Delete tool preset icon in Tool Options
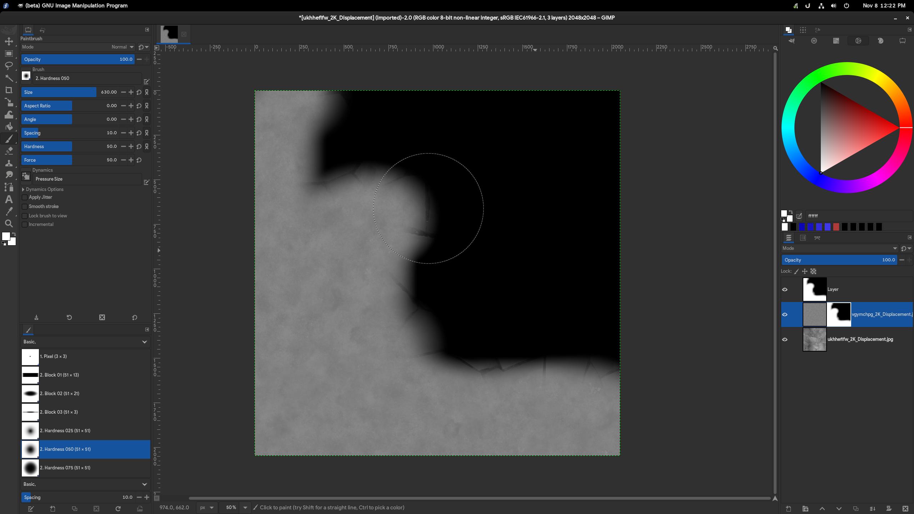914x514 pixels. 102,317
